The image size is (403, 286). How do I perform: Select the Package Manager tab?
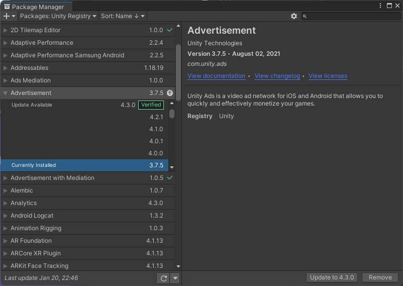tap(36, 7)
